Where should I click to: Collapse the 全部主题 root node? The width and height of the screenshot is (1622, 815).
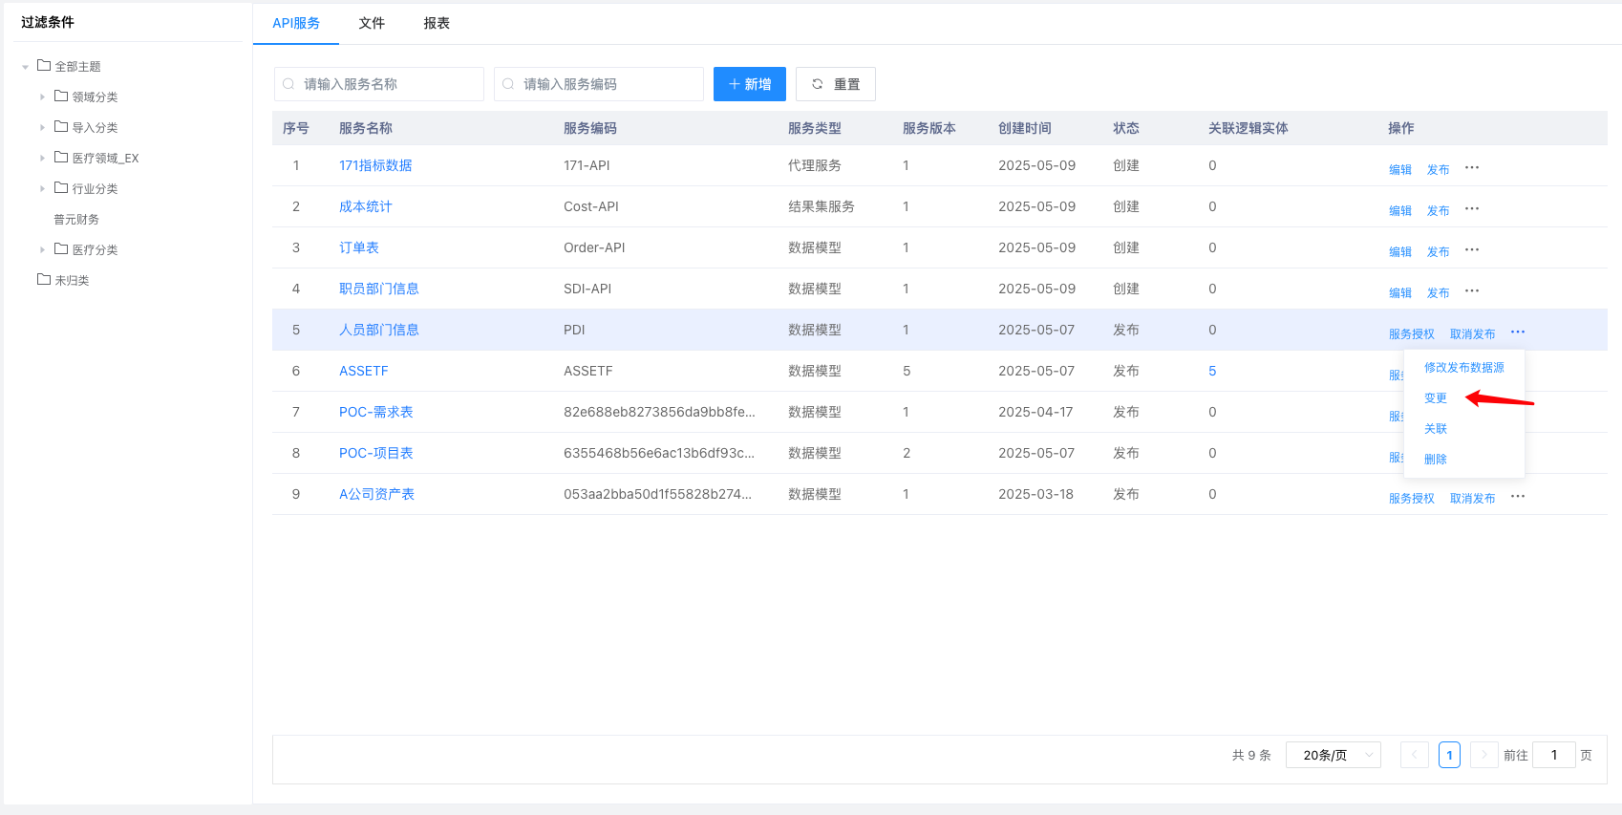[25, 67]
